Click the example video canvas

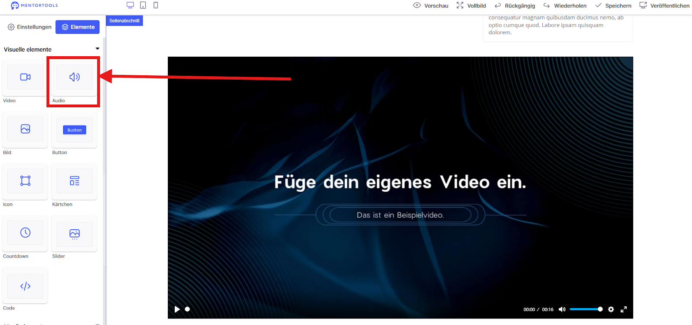400,188
